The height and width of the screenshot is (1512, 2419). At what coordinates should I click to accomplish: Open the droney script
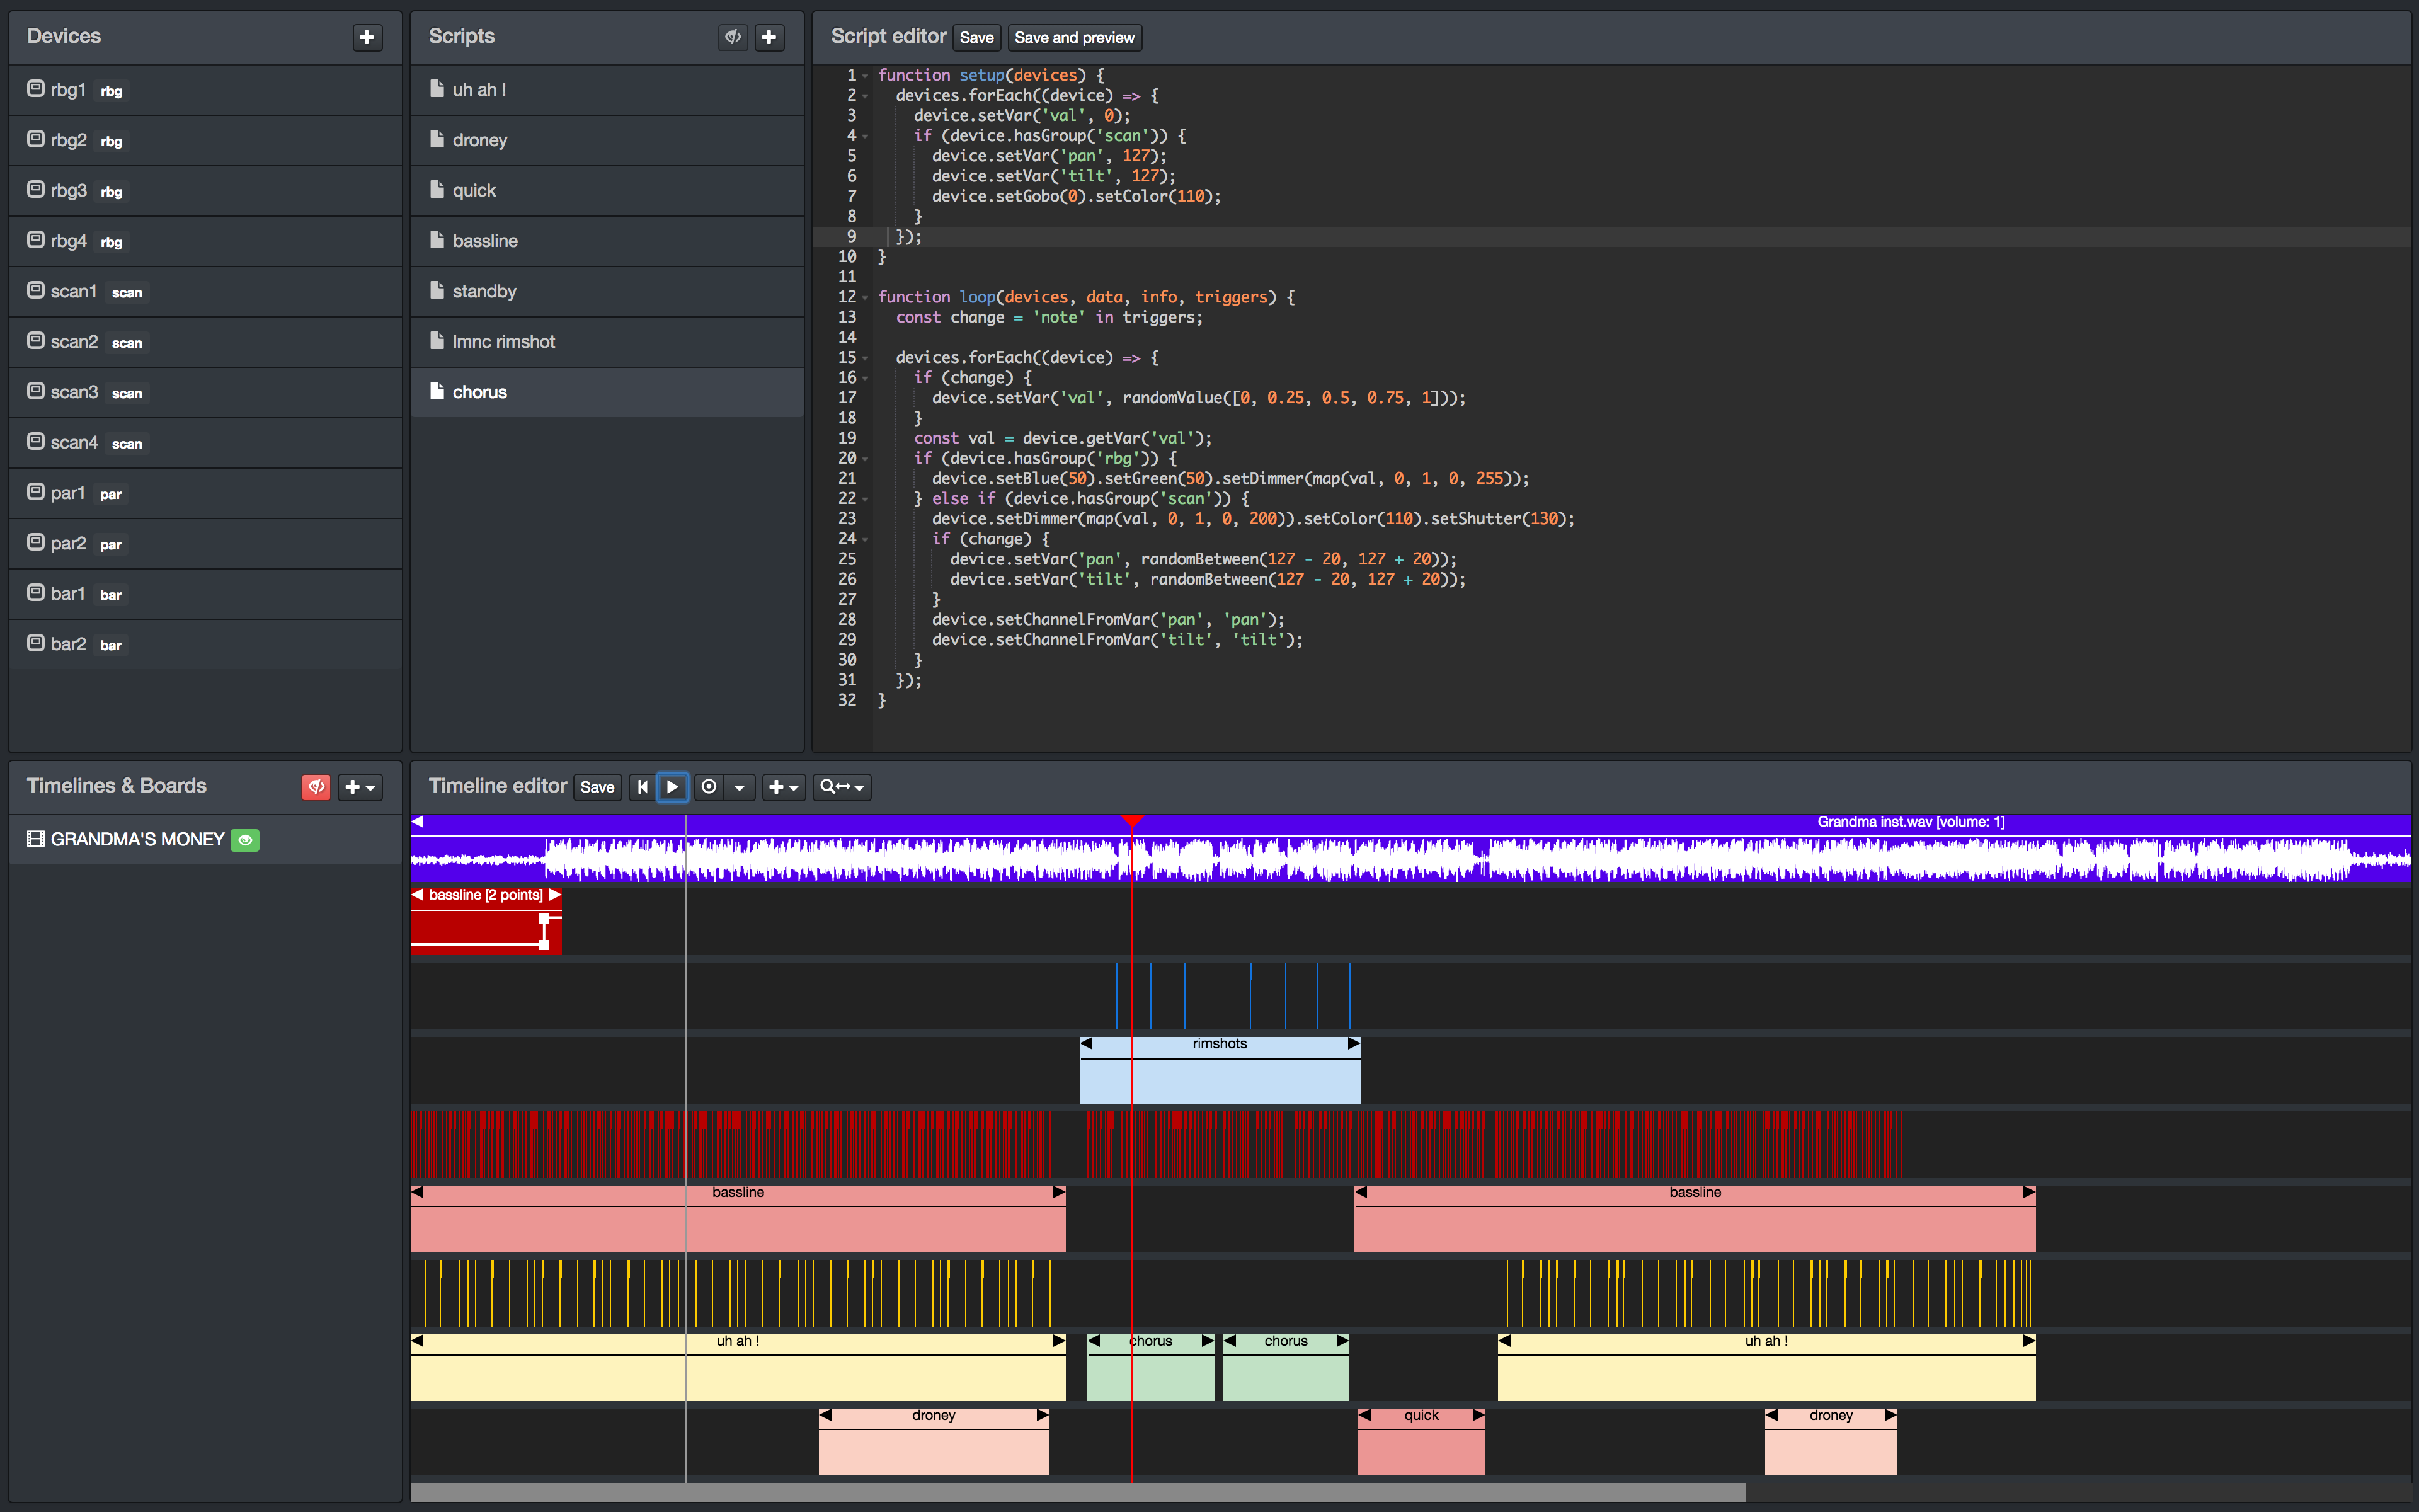point(607,140)
